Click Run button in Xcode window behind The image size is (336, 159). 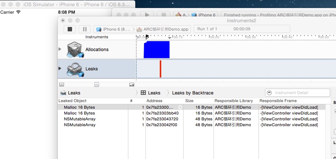[147, 15]
